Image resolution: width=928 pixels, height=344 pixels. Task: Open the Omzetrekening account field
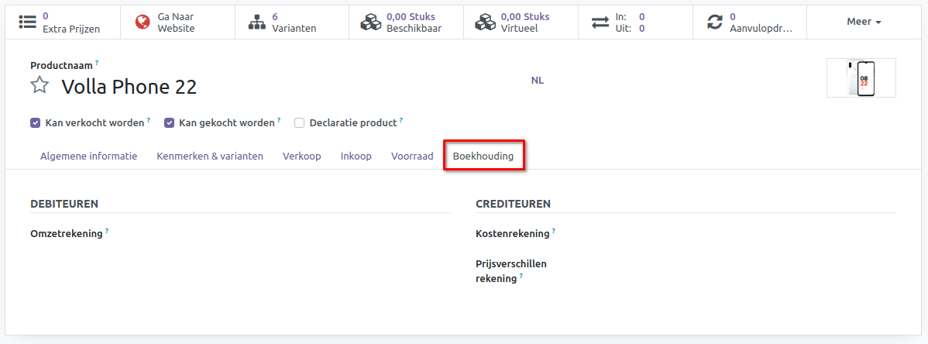(279, 233)
